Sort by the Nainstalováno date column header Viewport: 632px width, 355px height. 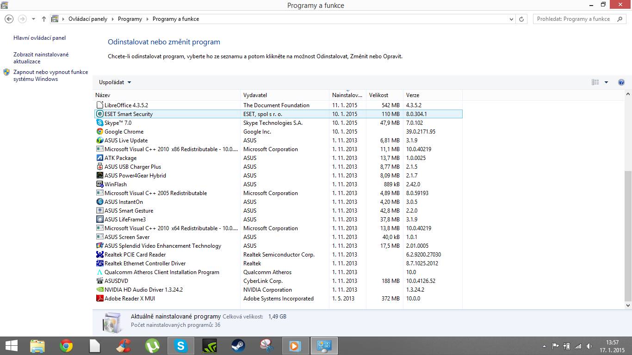coord(347,95)
